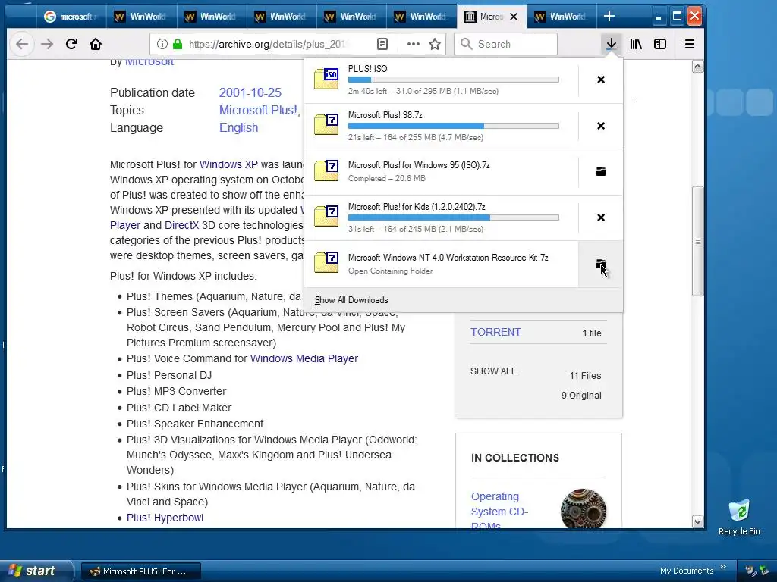
Task: Click the Microsoft Plus! 98.7z file icon
Action: click(x=326, y=125)
